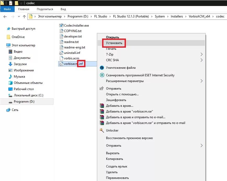Viewport: 227px width, 181px height.
Task: Click the VorbisACM_x64 breadcrumb segment
Action: pos(199,16)
